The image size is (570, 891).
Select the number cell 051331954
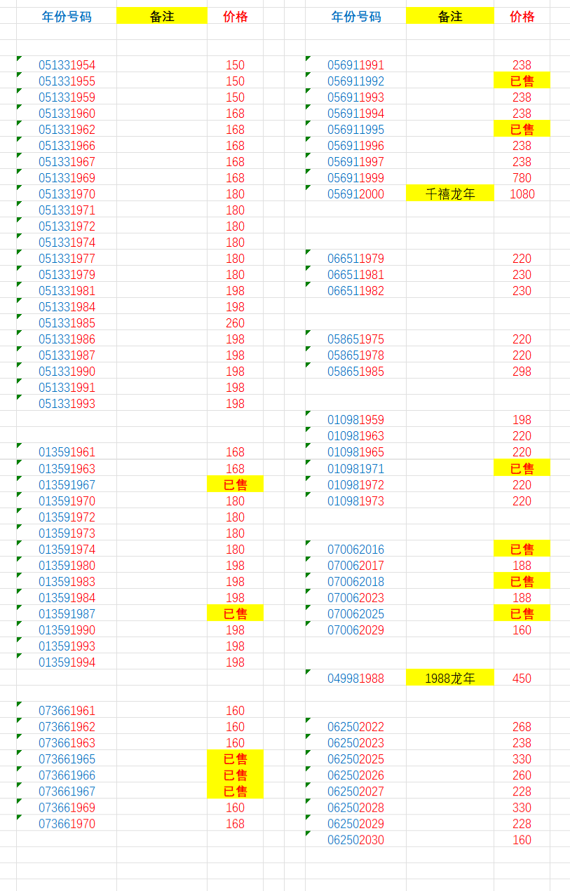pyautogui.click(x=67, y=65)
